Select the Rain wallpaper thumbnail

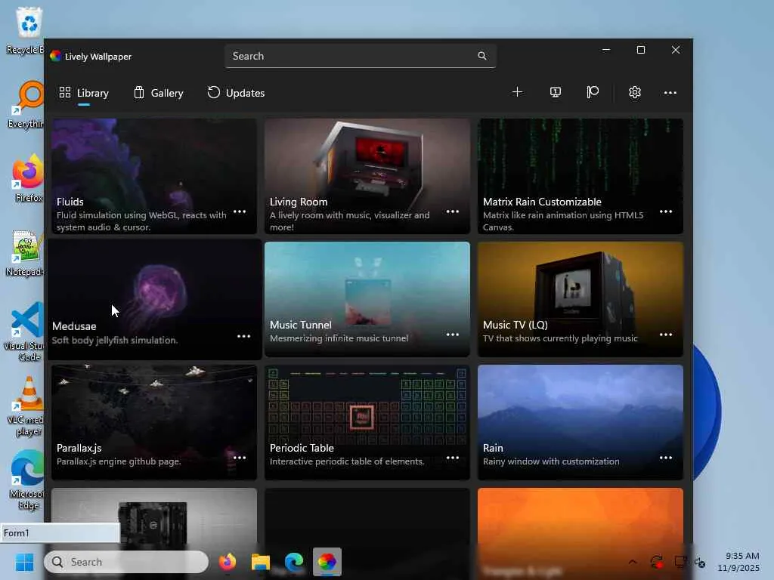pyautogui.click(x=580, y=423)
